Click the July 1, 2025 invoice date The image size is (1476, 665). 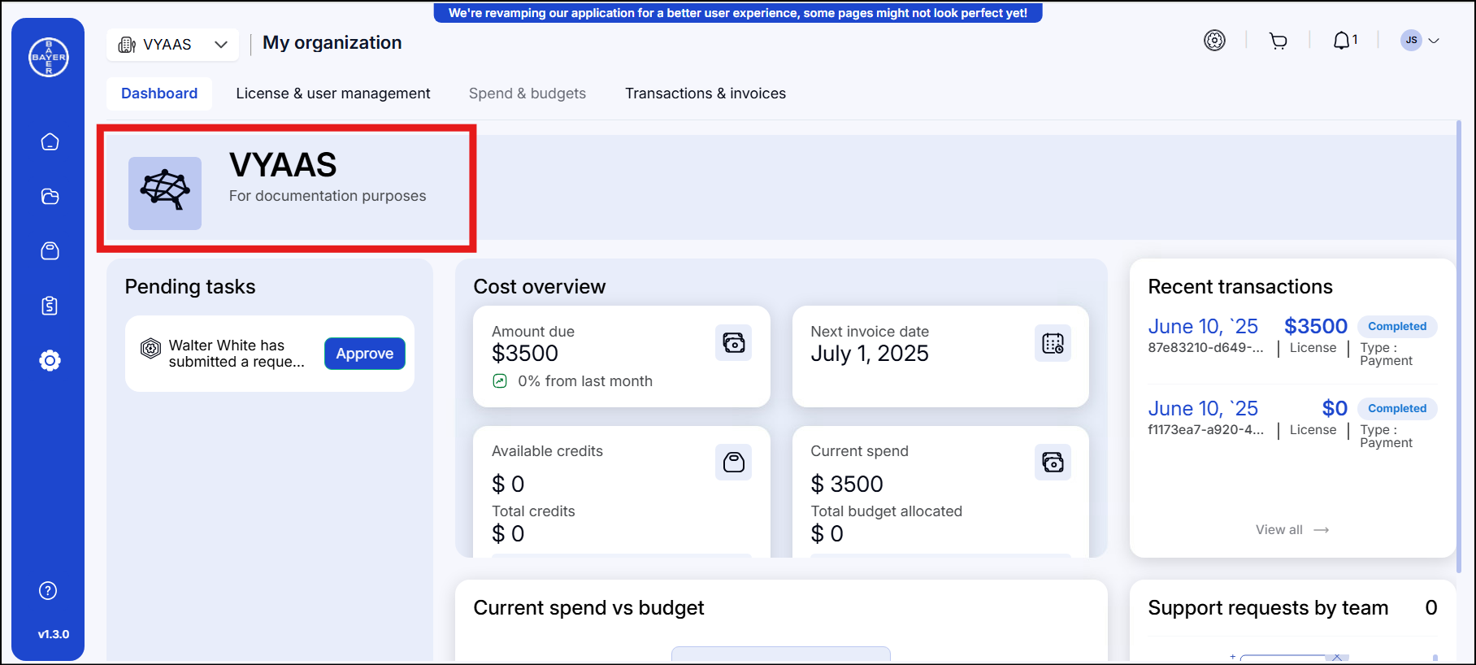(870, 354)
